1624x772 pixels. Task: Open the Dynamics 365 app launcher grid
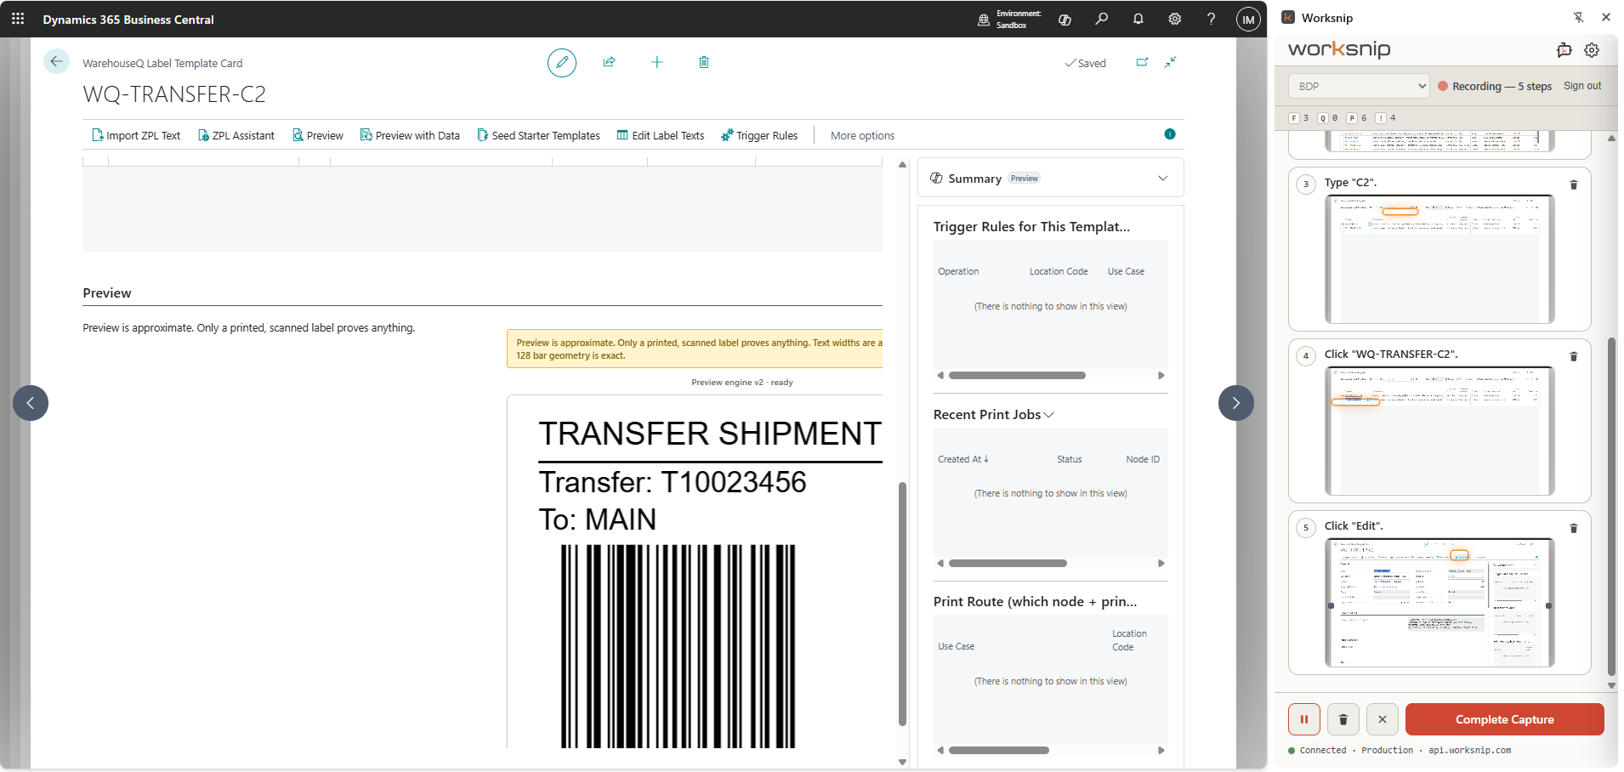pyautogui.click(x=18, y=19)
